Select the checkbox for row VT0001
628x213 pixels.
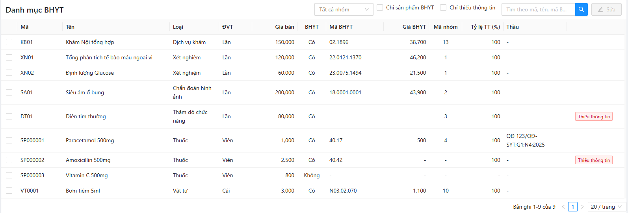click(x=9, y=191)
